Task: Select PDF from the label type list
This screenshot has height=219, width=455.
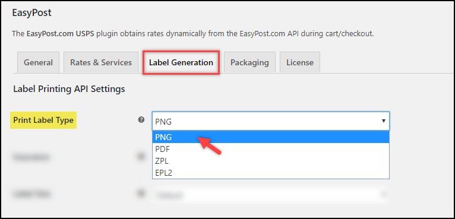Action: coord(271,149)
